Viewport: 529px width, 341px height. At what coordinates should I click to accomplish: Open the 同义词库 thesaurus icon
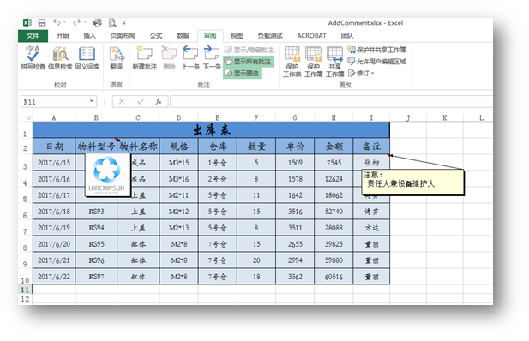pyautogui.click(x=87, y=57)
